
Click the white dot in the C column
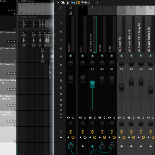61,137
